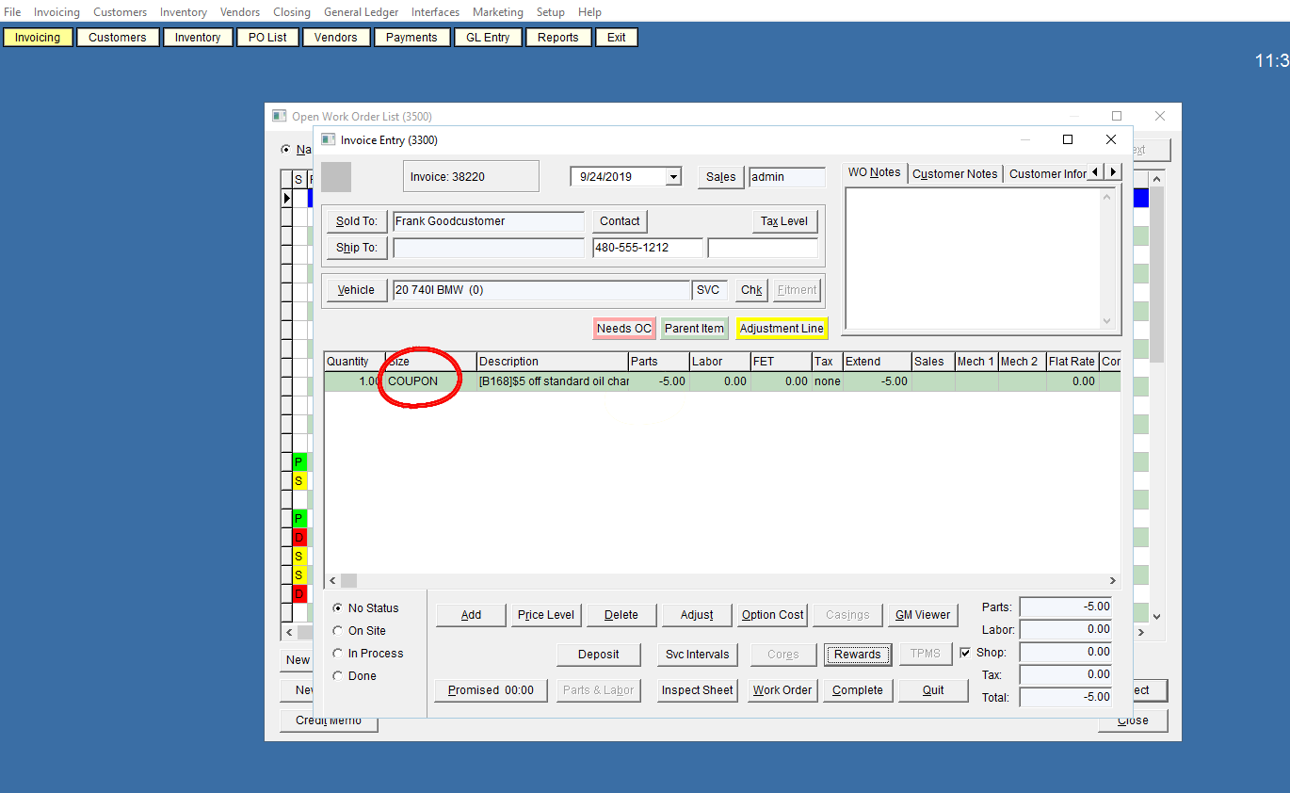Screen dimensions: 1290x793
Task: Click the Tax Level button
Action: pyautogui.click(x=785, y=221)
